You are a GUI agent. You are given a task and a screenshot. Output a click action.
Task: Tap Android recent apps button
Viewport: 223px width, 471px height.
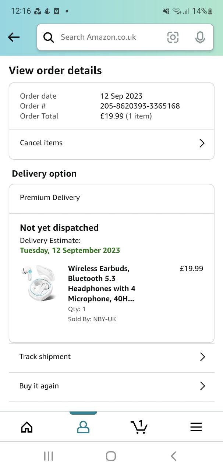(49, 456)
